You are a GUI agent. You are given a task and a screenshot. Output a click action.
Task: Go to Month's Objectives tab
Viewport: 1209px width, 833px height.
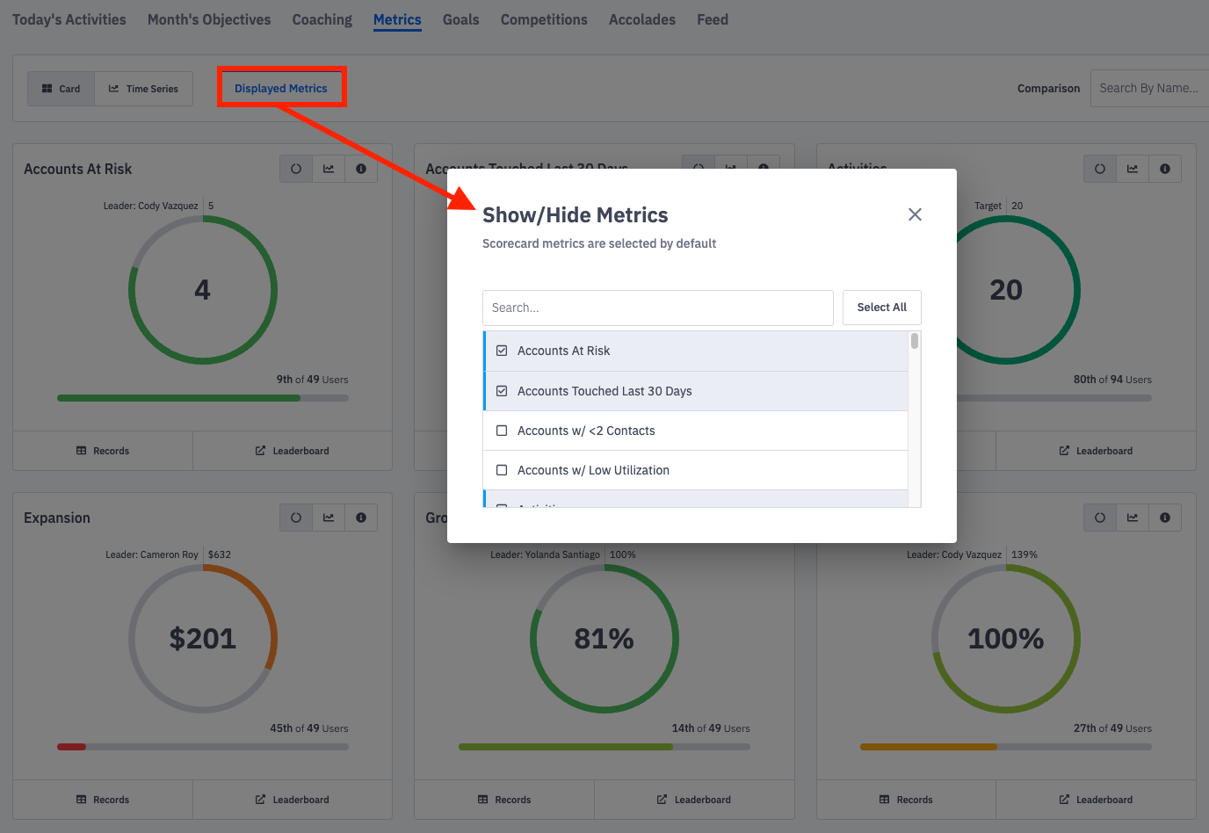tap(209, 19)
